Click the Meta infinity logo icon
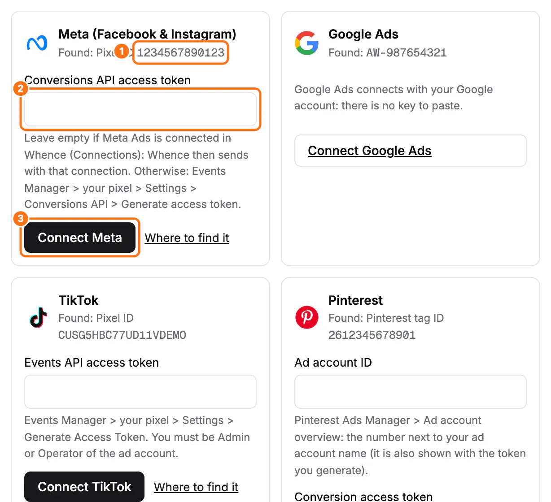This screenshot has height=502, width=551. pyautogui.click(x=37, y=43)
